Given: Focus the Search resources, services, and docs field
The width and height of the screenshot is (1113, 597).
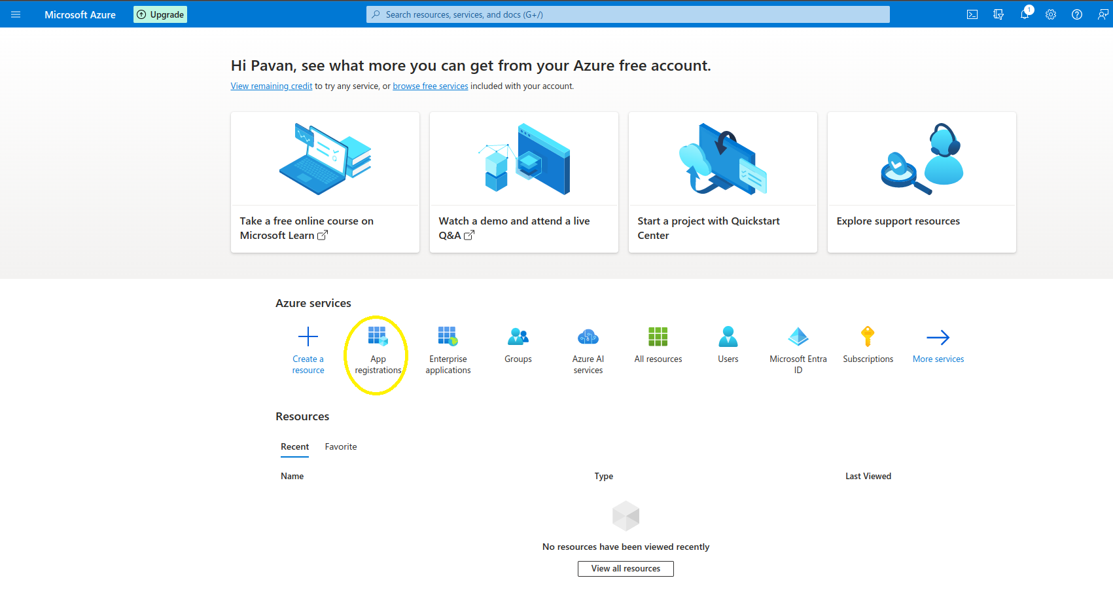Looking at the screenshot, I should tap(628, 14).
